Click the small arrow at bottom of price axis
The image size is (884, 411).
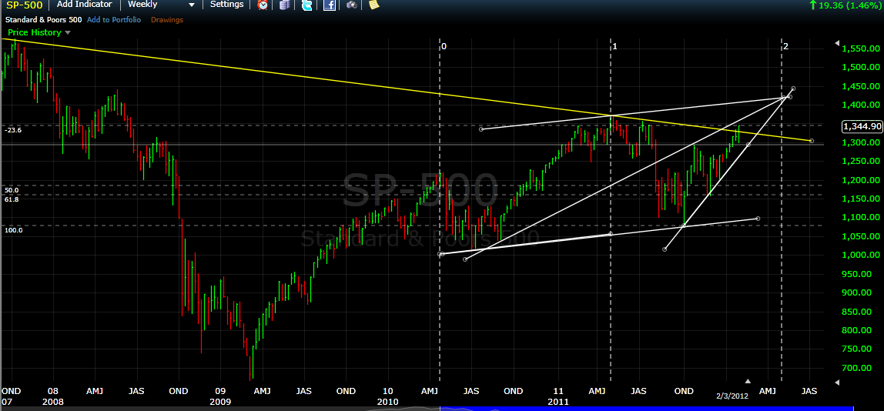836,383
